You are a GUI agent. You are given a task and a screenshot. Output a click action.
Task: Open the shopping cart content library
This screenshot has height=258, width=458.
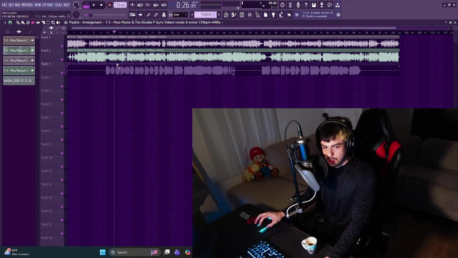[297, 15]
